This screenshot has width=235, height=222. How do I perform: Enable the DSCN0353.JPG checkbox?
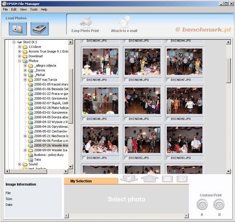(x=168, y=158)
